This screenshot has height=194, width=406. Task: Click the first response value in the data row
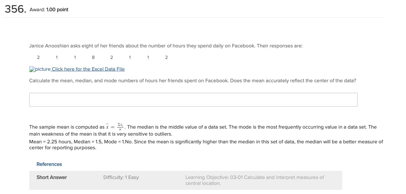38,57
